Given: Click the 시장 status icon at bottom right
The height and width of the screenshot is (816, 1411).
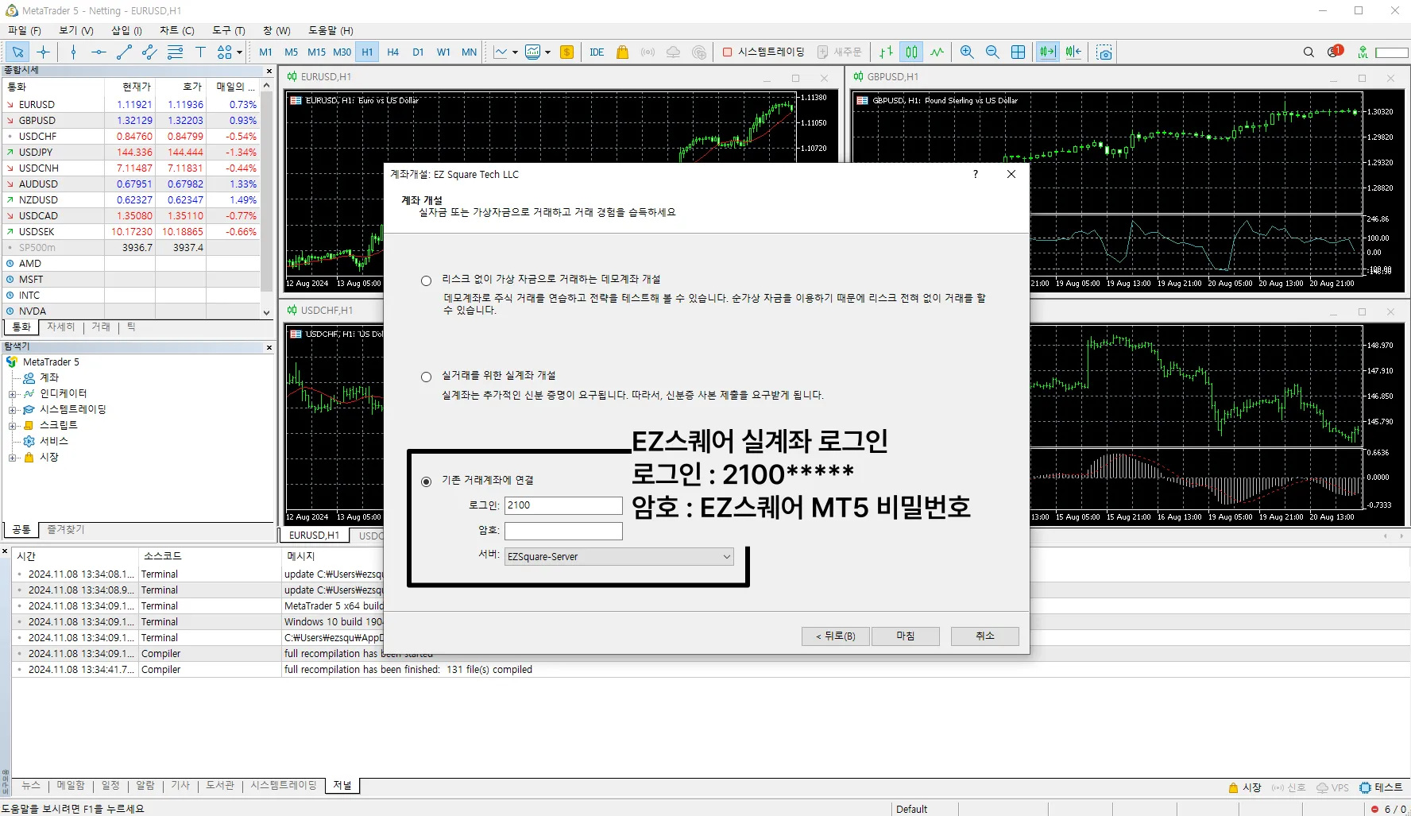Looking at the screenshot, I should click(1245, 787).
